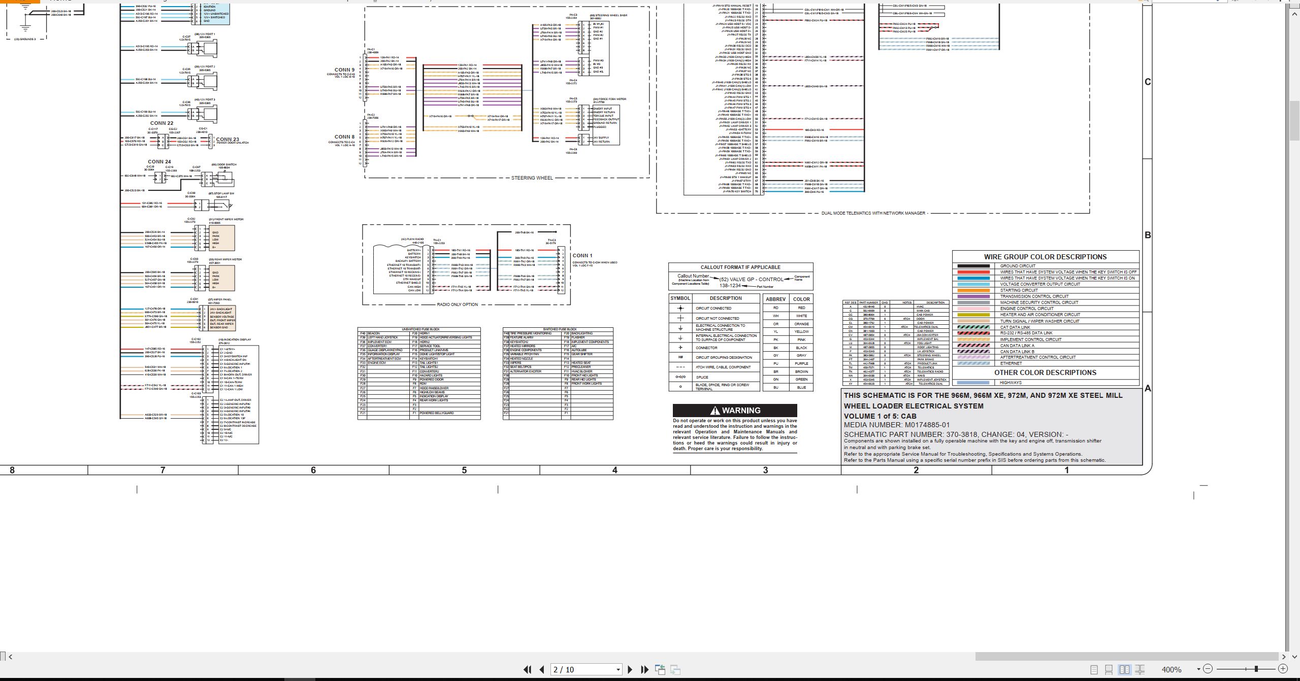The height and width of the screenshot is (681, 1300).
Task: Click the horizontal scrollbar right arrow
Action: [x=1284, y=657]
